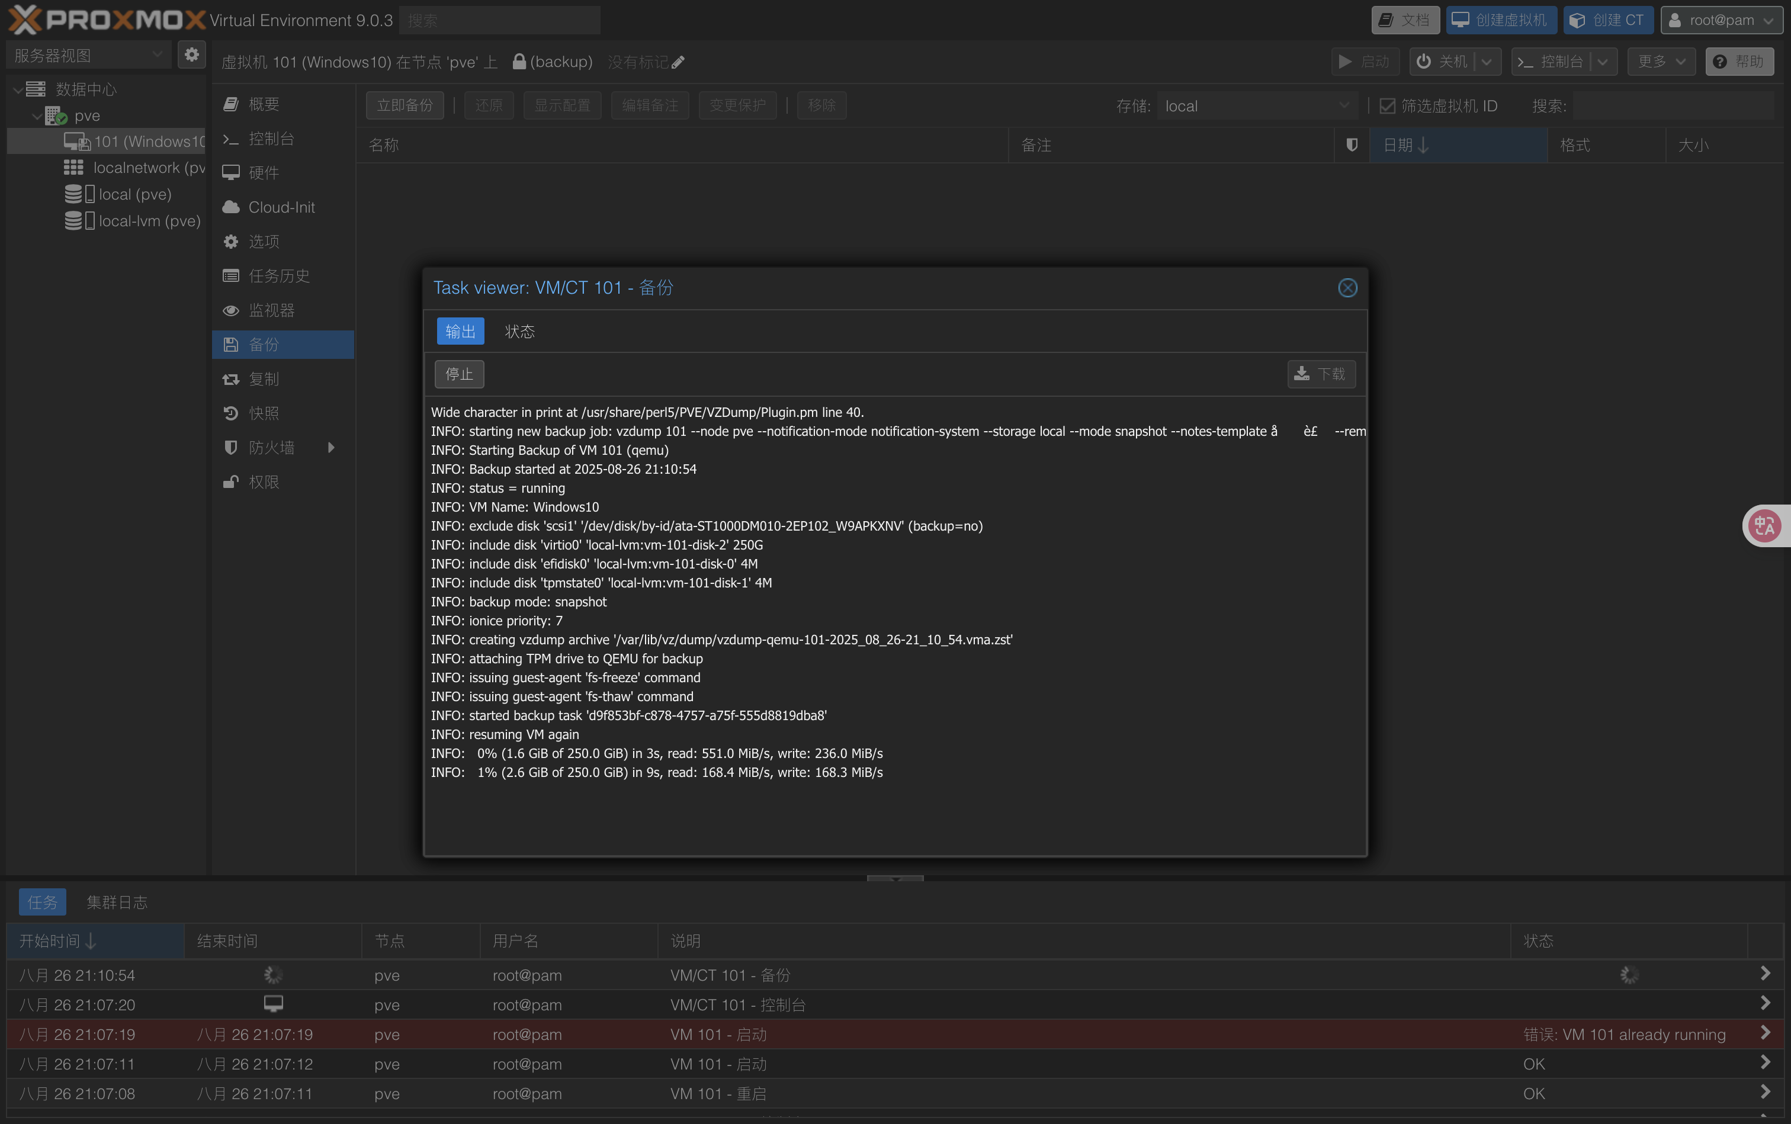Toggle 筛选虚拟机 ID checkbox

(x=1387, y=107)
